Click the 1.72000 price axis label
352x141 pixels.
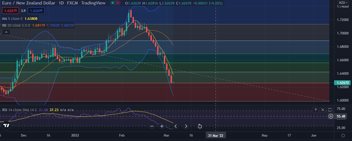click(x=343, y=20)
